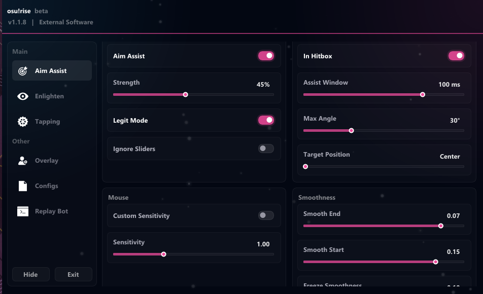Go to the Overlay page
The width and height of the screenshot is (483, 294).
coord(52,161)
